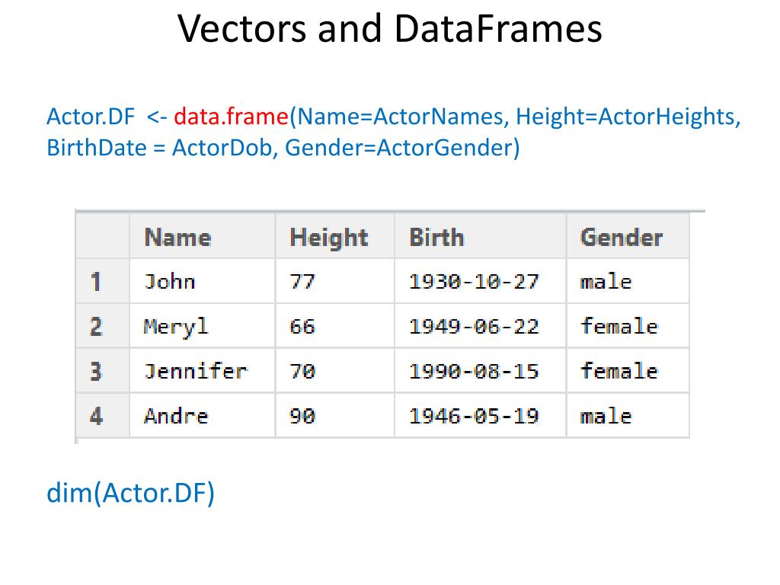Select the "Jennifer" name cell
The image size is (780, 585).
click(x=196, y=372)
